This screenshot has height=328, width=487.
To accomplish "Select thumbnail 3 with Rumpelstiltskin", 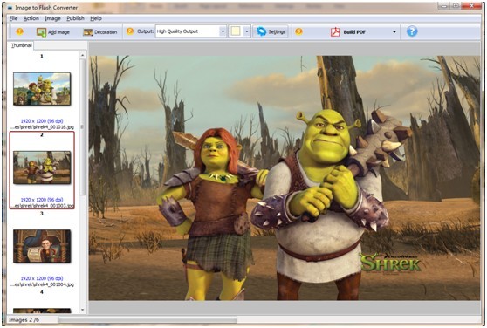I will click(x=42, y=246).
